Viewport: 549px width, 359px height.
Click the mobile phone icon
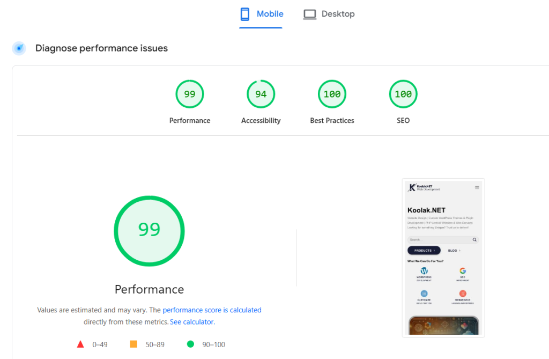[244, 14]
